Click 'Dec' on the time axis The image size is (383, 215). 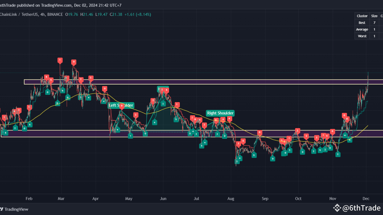click(x=366, y=199)
